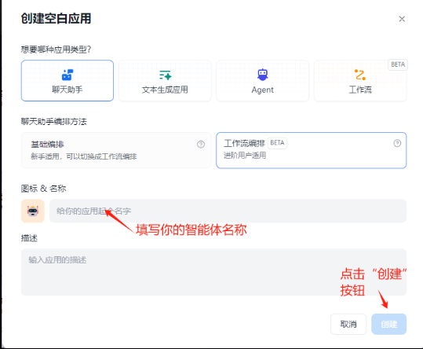
Task: Click the orange workflow path icon
Action: (360, 75)
